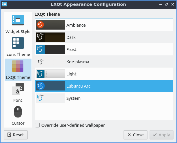Click the Close button at bottom
The width and height of the screenshot is (177, 143).
135,135
